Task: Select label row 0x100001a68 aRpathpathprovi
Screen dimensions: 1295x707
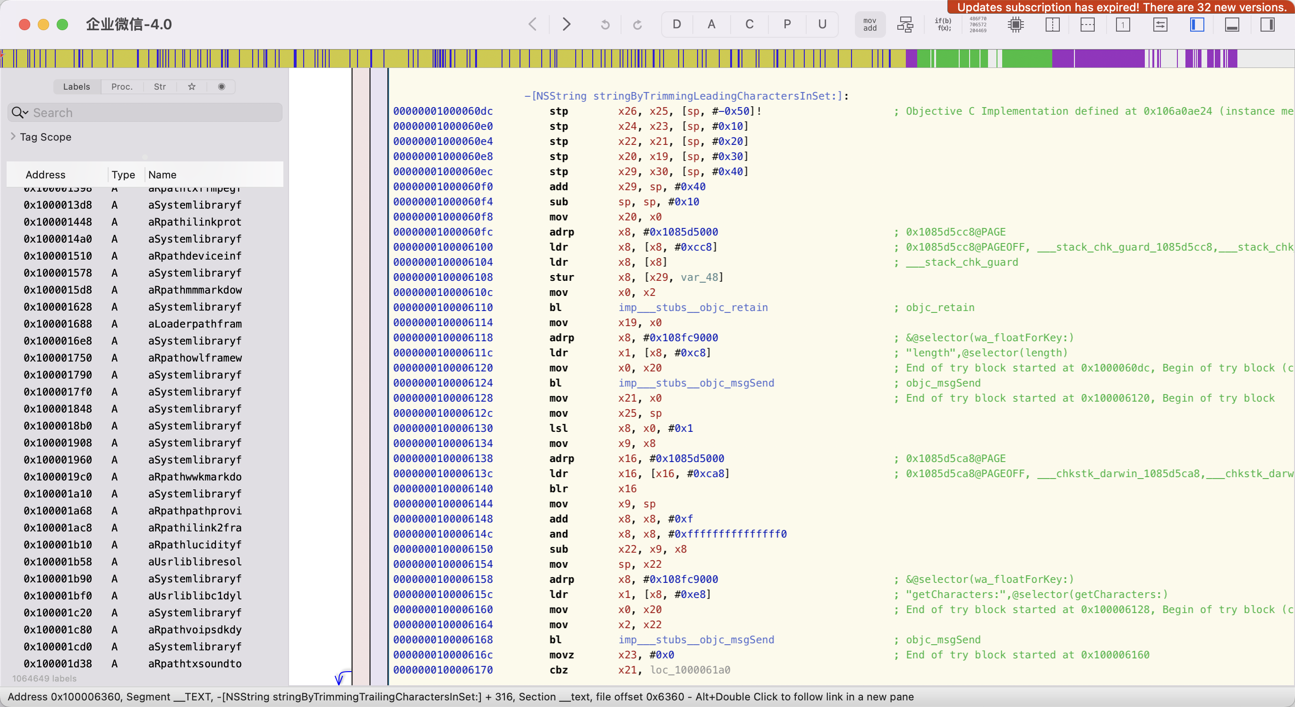Action: click(x=145, y=511)
